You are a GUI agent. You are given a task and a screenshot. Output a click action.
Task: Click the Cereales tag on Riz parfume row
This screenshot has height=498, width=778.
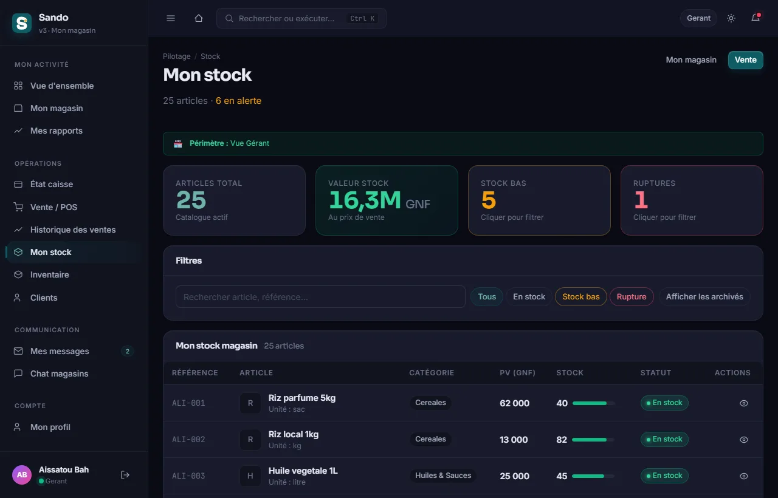click(431, 403)
